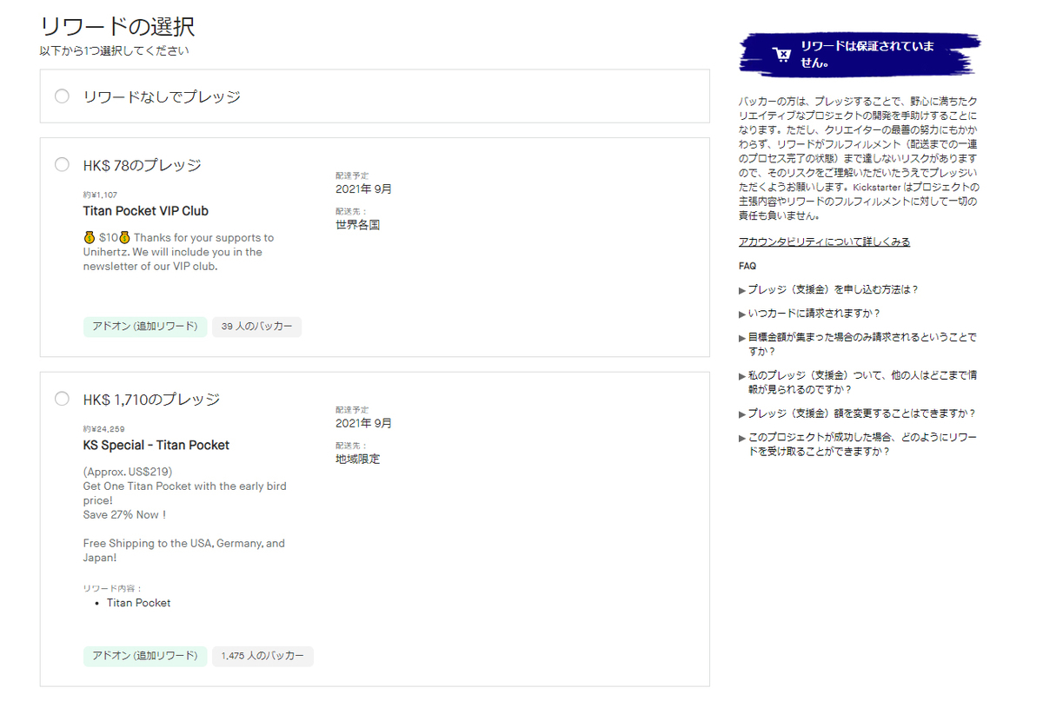Click the 1,475 人のバッカー badge
The width and height of the screenshot is (1043, 701).
point(262,655)
